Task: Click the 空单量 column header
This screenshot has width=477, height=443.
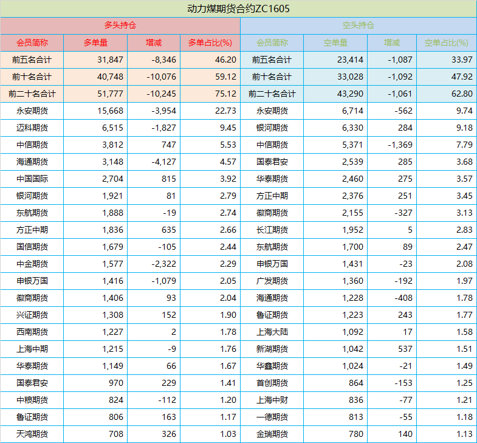Action: (x=335, y=43)
